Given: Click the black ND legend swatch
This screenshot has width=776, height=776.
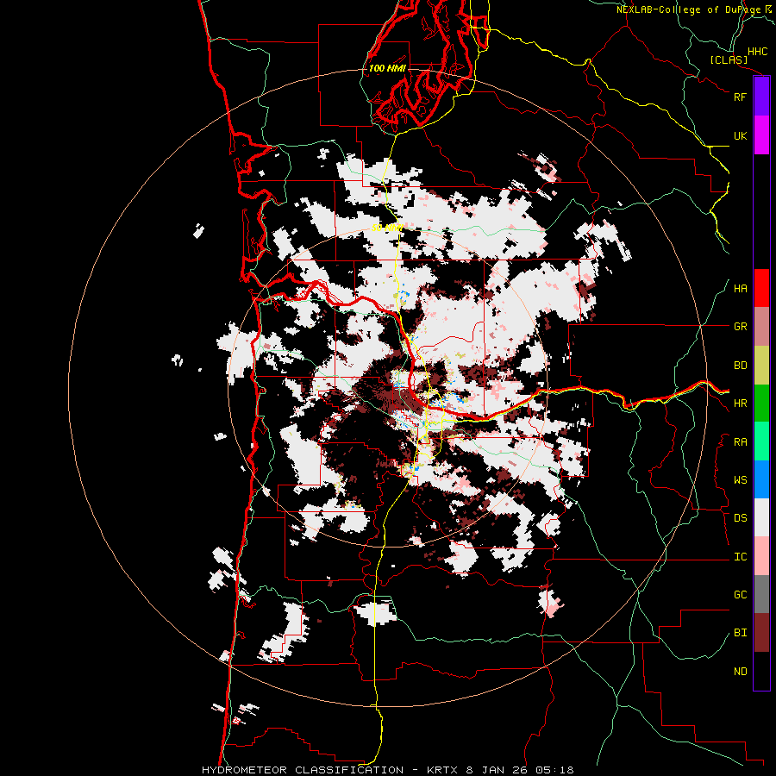Looking at the screenshot, I should pos(761,671).
